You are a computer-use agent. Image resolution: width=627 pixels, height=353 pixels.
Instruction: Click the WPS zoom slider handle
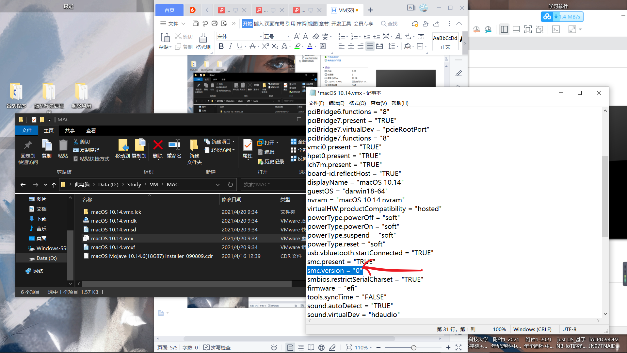coord(413,347)
